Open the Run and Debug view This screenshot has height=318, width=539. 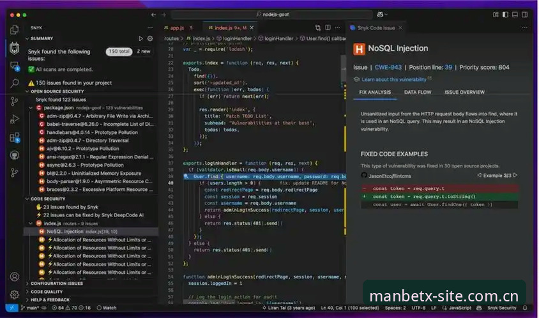click(x=15, y=119)
